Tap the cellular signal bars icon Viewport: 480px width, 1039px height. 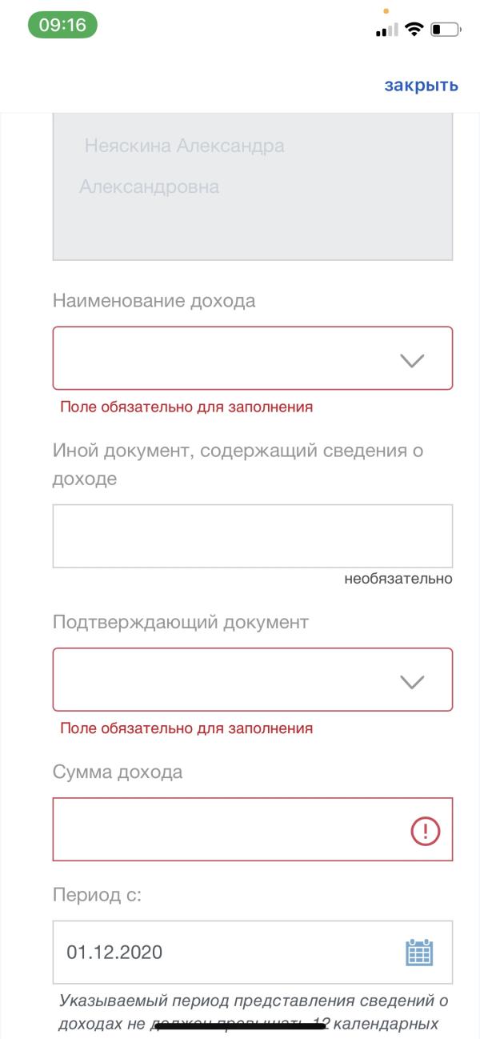point(386,30)
